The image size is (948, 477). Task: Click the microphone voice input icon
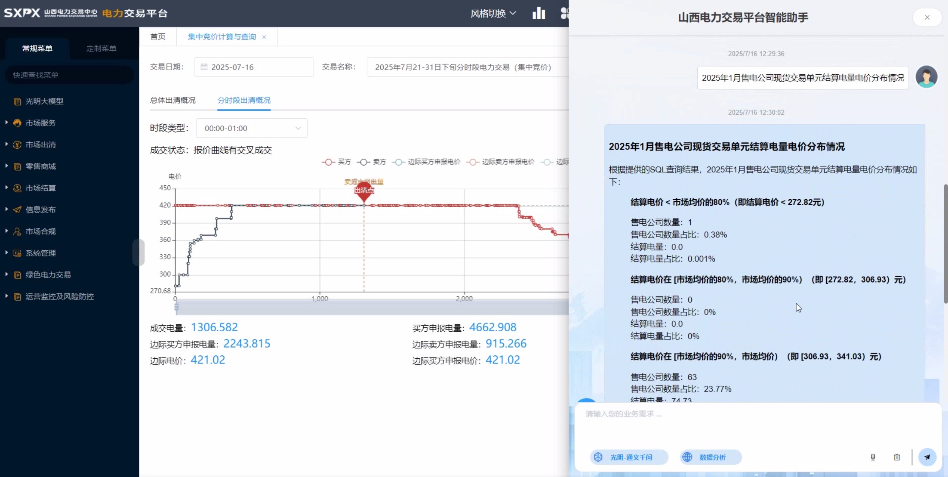[873, 457]
